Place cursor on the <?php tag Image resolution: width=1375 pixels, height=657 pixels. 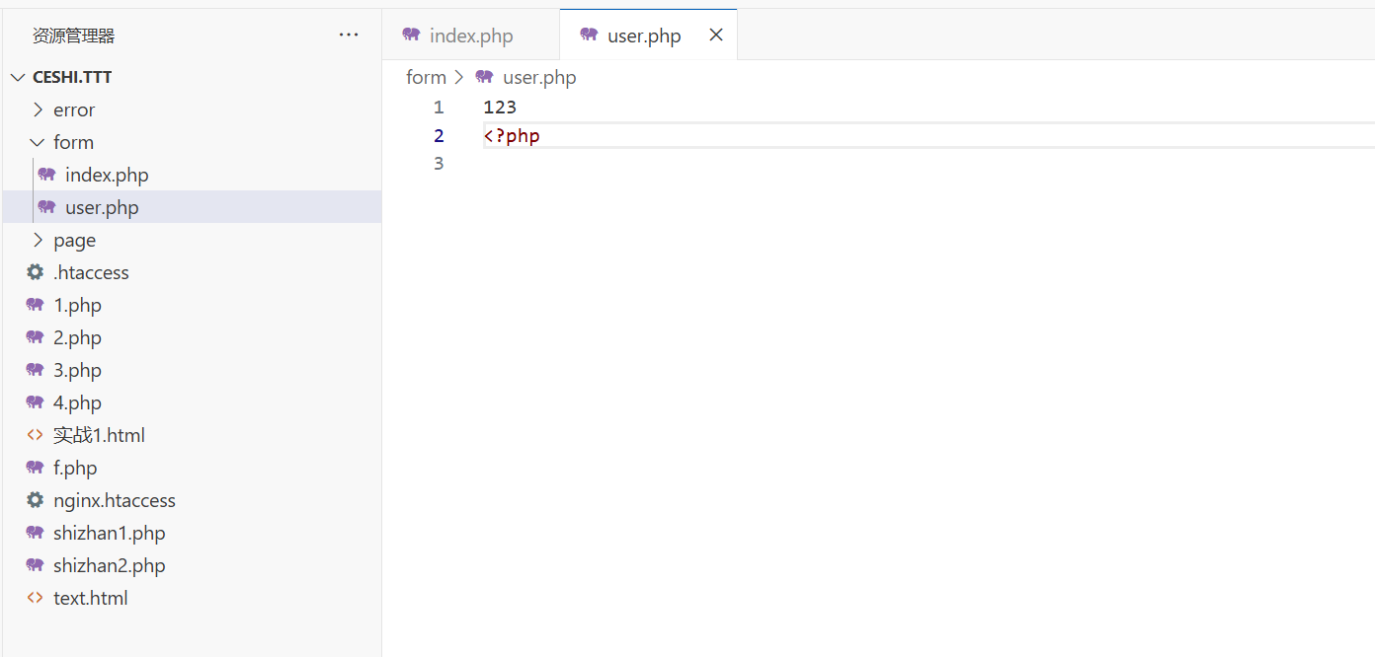click(x=512, y=136)
